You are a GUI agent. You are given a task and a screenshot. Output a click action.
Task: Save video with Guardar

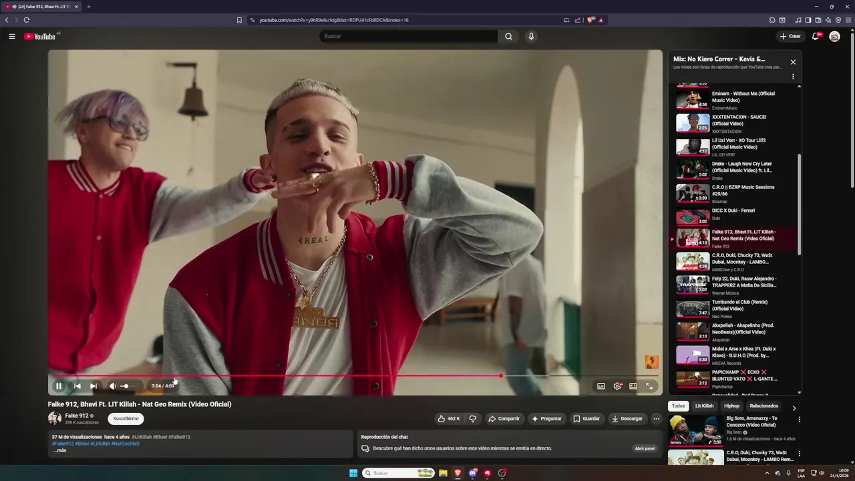[x=586, y=419]
